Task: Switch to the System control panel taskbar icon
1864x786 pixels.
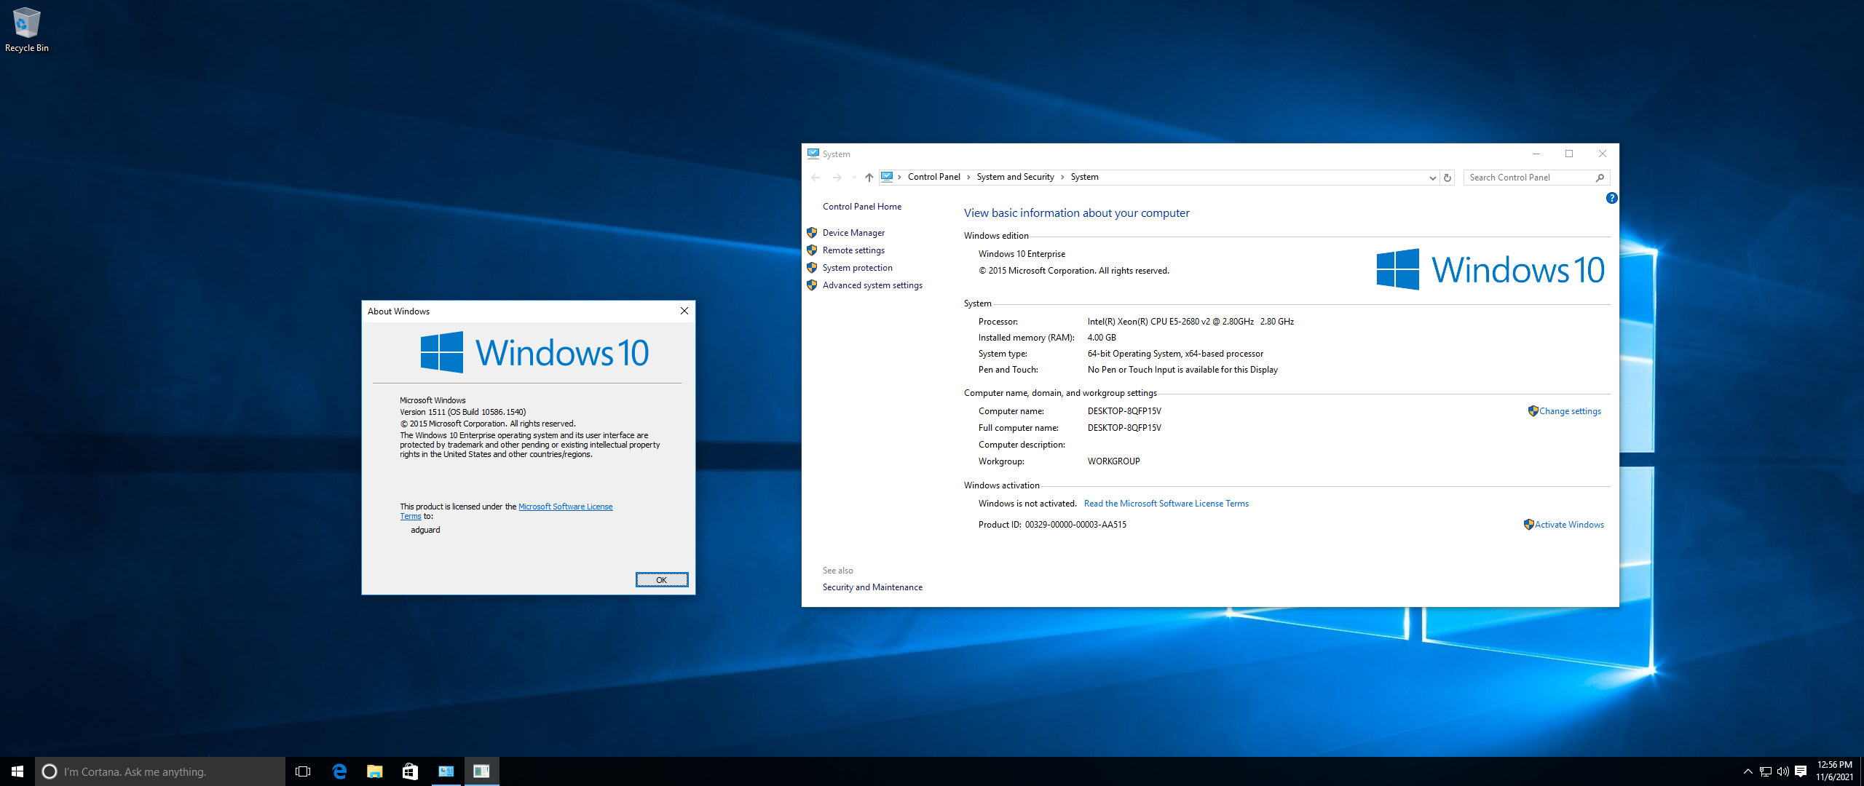Action: tap(446, 771)
